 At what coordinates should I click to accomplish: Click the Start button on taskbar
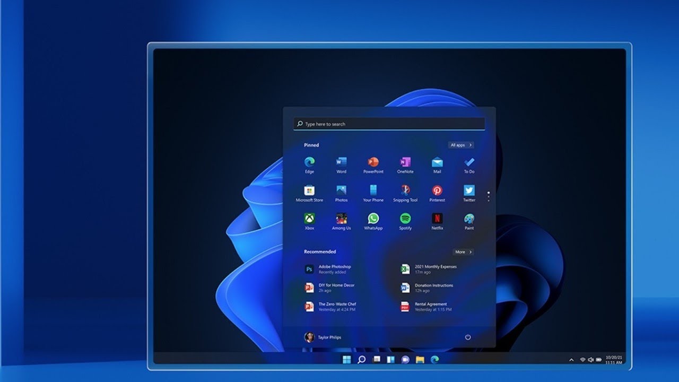pyautogui.click(x=346, y=360)
